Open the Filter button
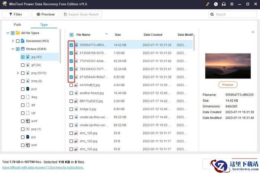This screenshot has height=173, width=260. coord(16,14)
